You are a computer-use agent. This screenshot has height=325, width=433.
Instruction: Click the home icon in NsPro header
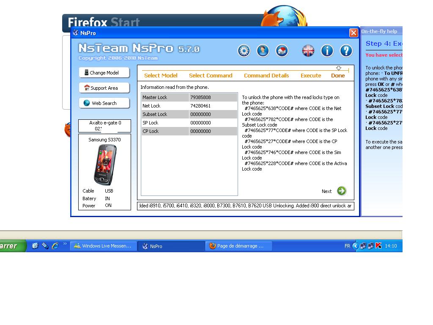[282, 51]
